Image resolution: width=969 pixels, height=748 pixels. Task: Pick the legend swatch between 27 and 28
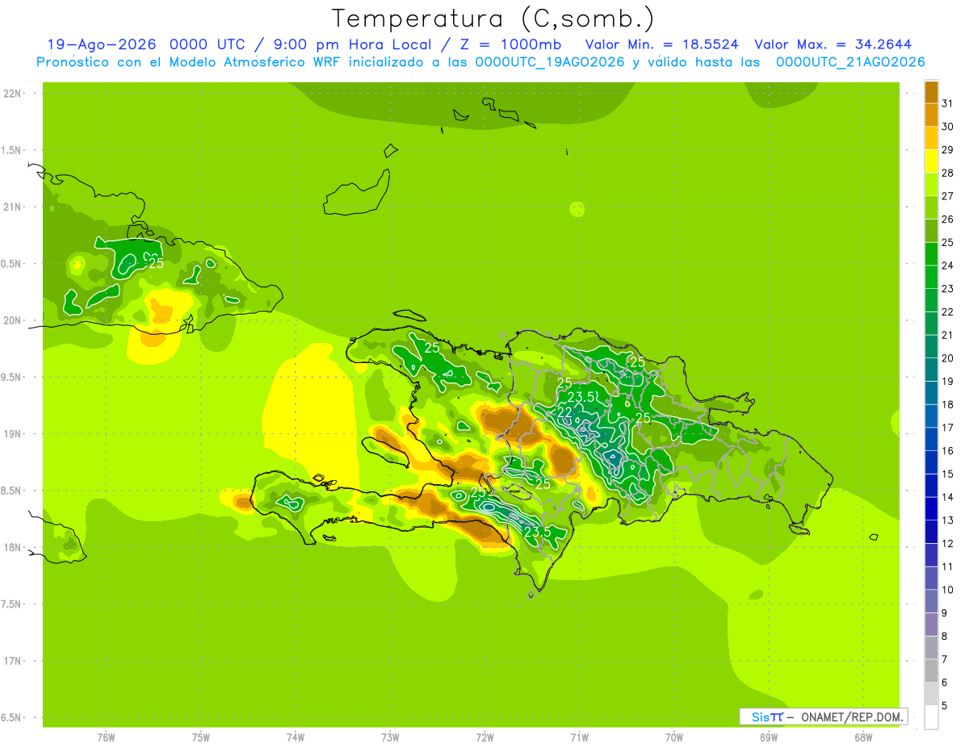click(x=931, y=184)
